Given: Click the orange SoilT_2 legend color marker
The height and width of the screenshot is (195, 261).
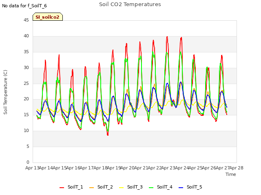Looking at the screenshot, I should [x=91, y=188].
